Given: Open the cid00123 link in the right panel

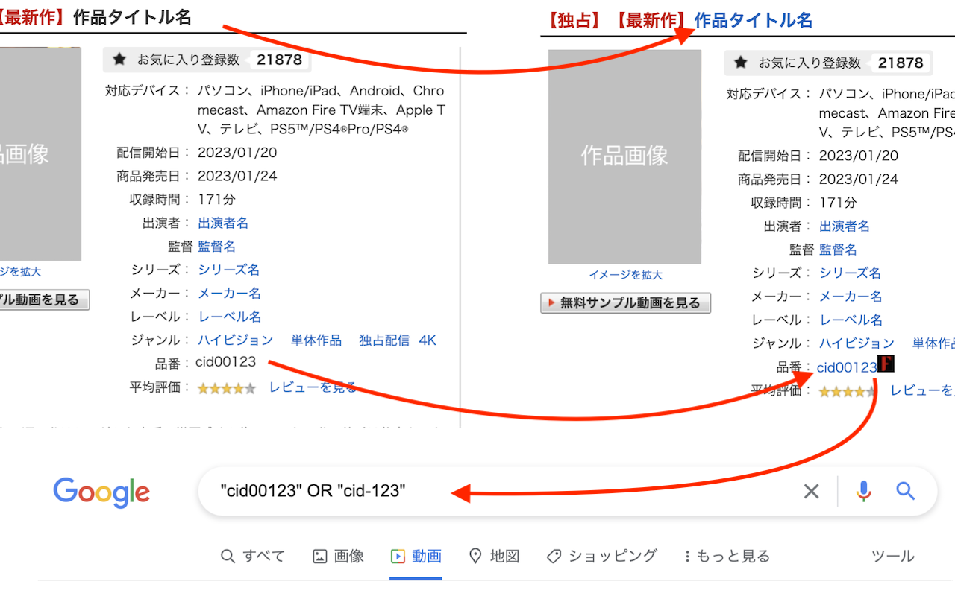Looking at the screenshot, I should (x=847, y=367).
